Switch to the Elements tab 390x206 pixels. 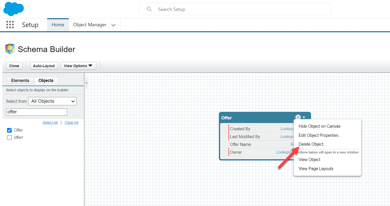20,80
